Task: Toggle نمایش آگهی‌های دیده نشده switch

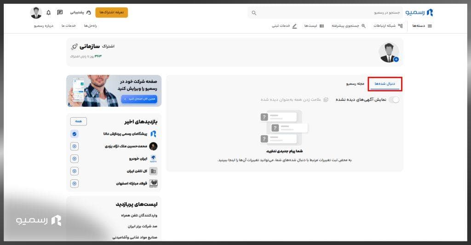Action: tap(394, 100)
